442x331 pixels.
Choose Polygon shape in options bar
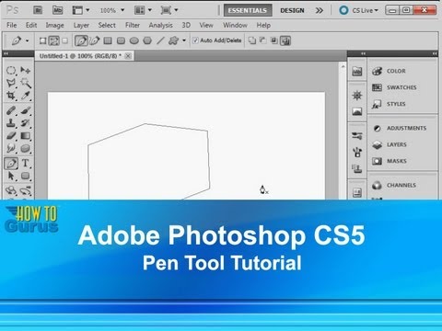[147, 40]
